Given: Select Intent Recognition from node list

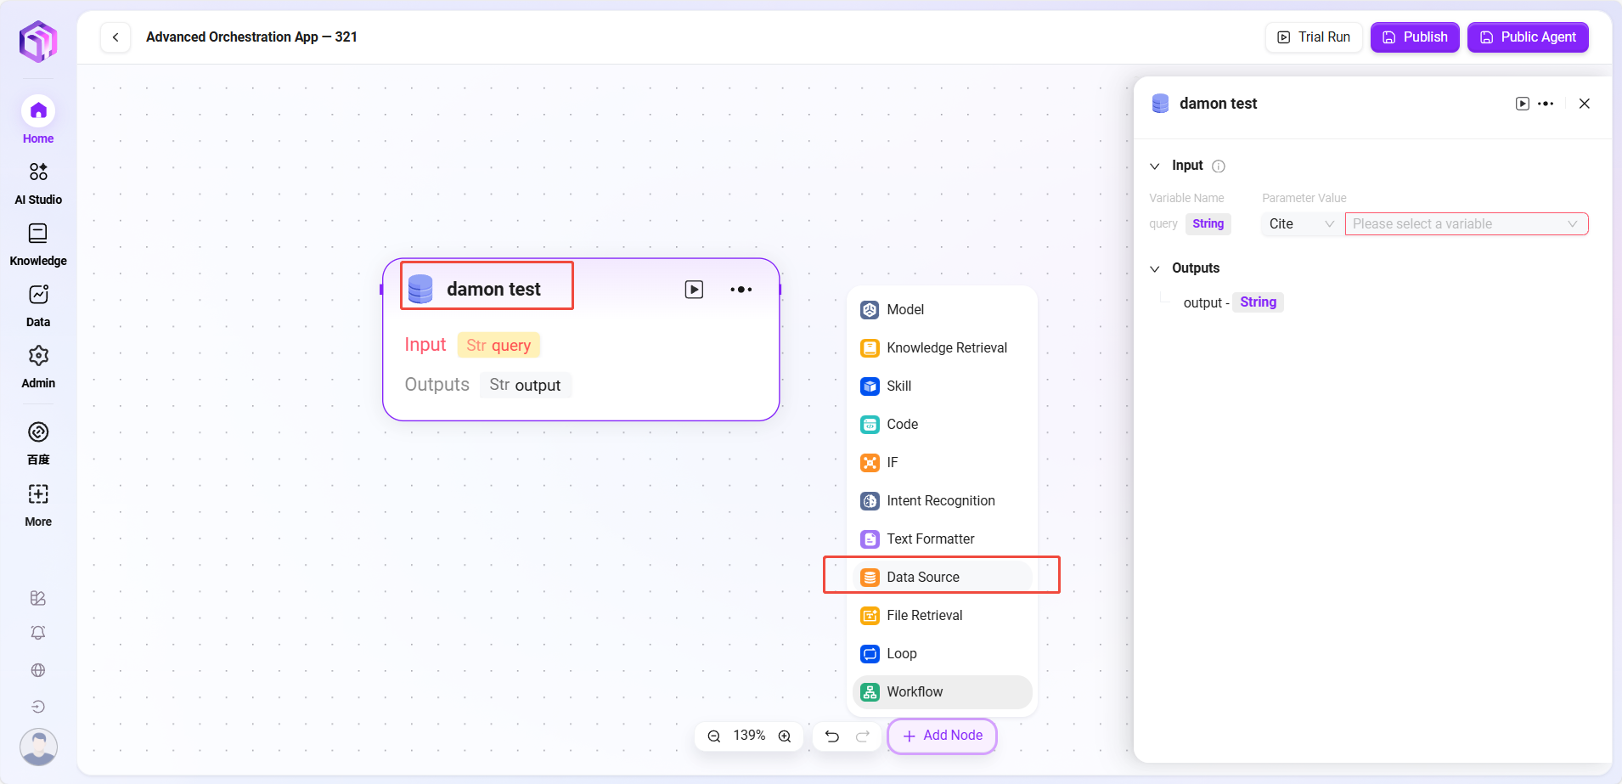Looking at the screenshot, I should (942, 501).
